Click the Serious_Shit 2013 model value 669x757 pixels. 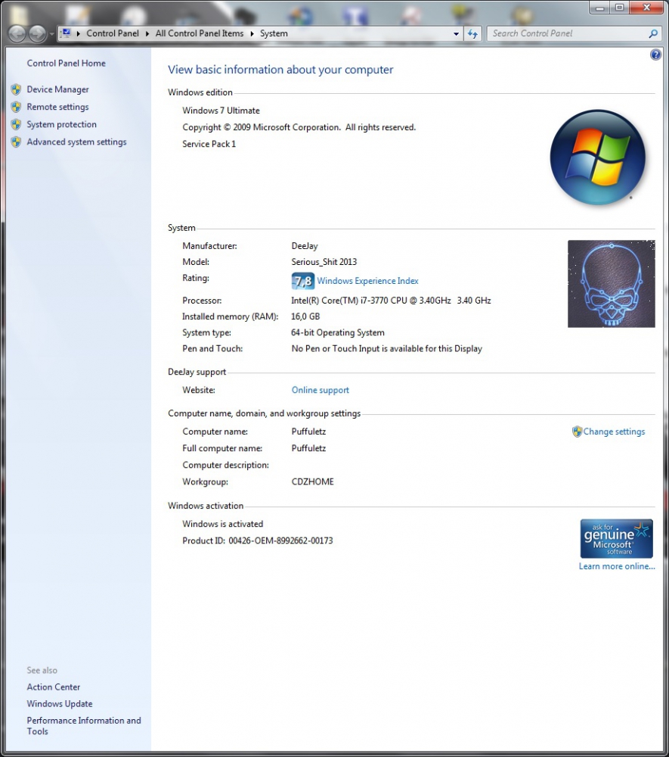tap(324, 262)
